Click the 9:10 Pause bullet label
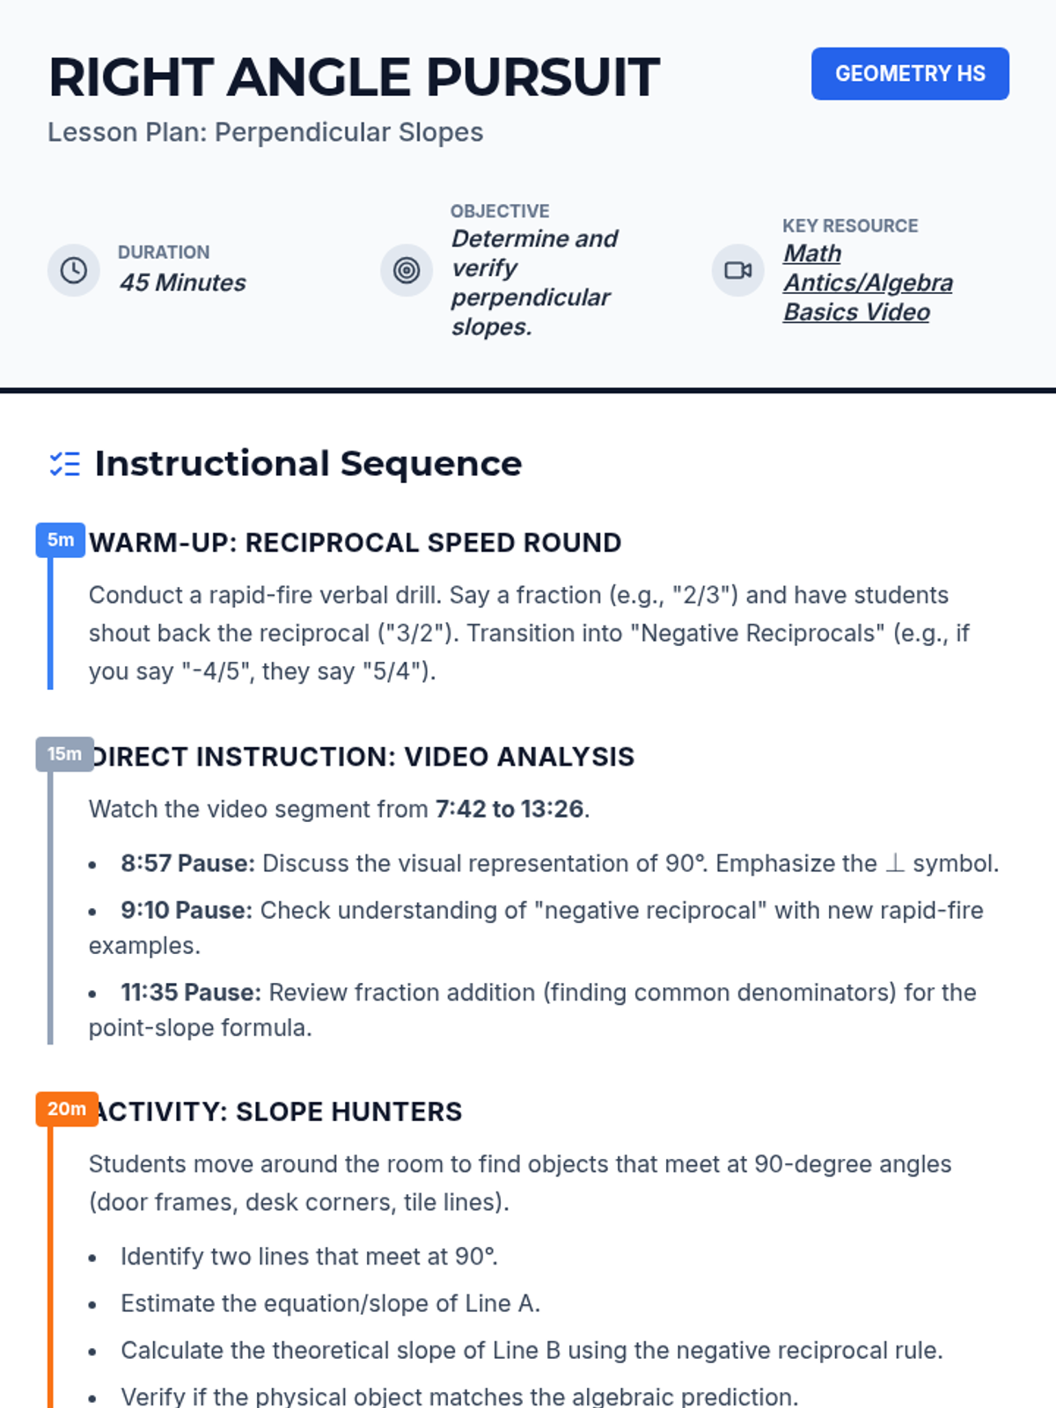 (187, 910)
